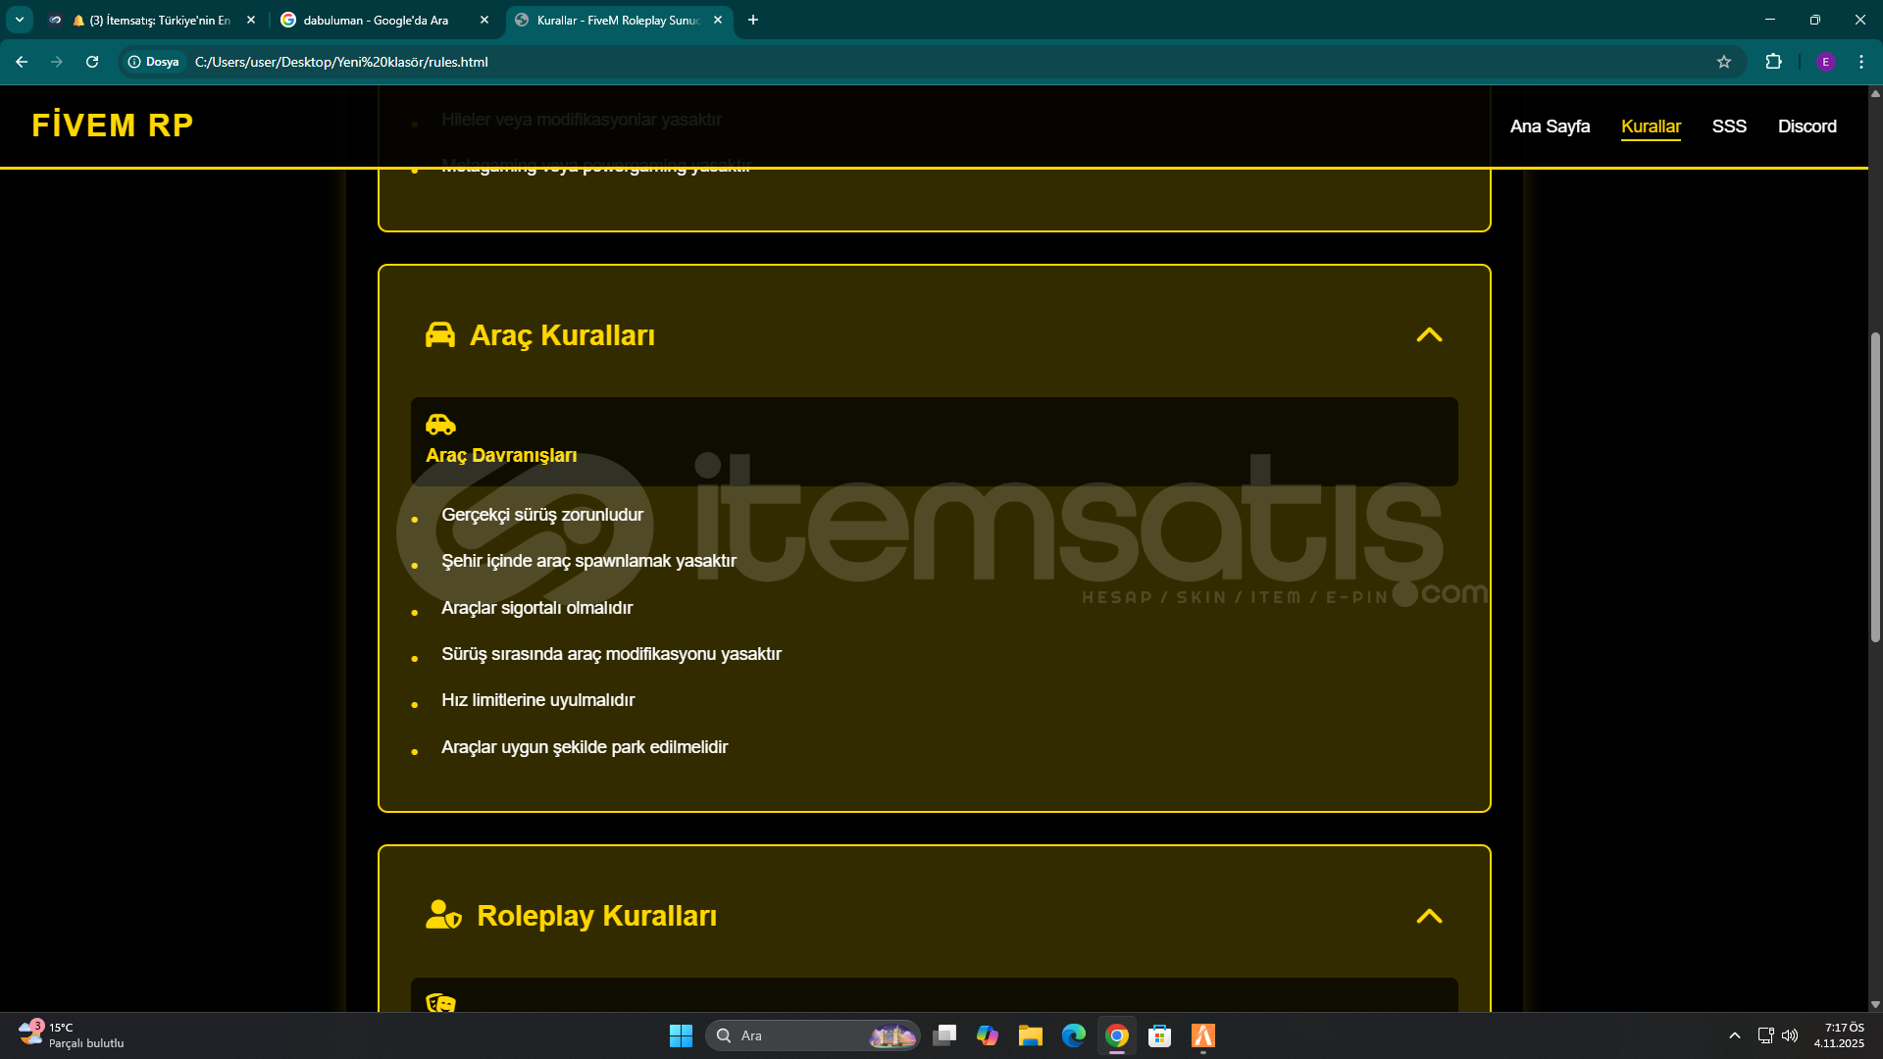1883x1059 pixels.
Task: Switch to the İtemsatış browser tab
Action: [157, 20]
